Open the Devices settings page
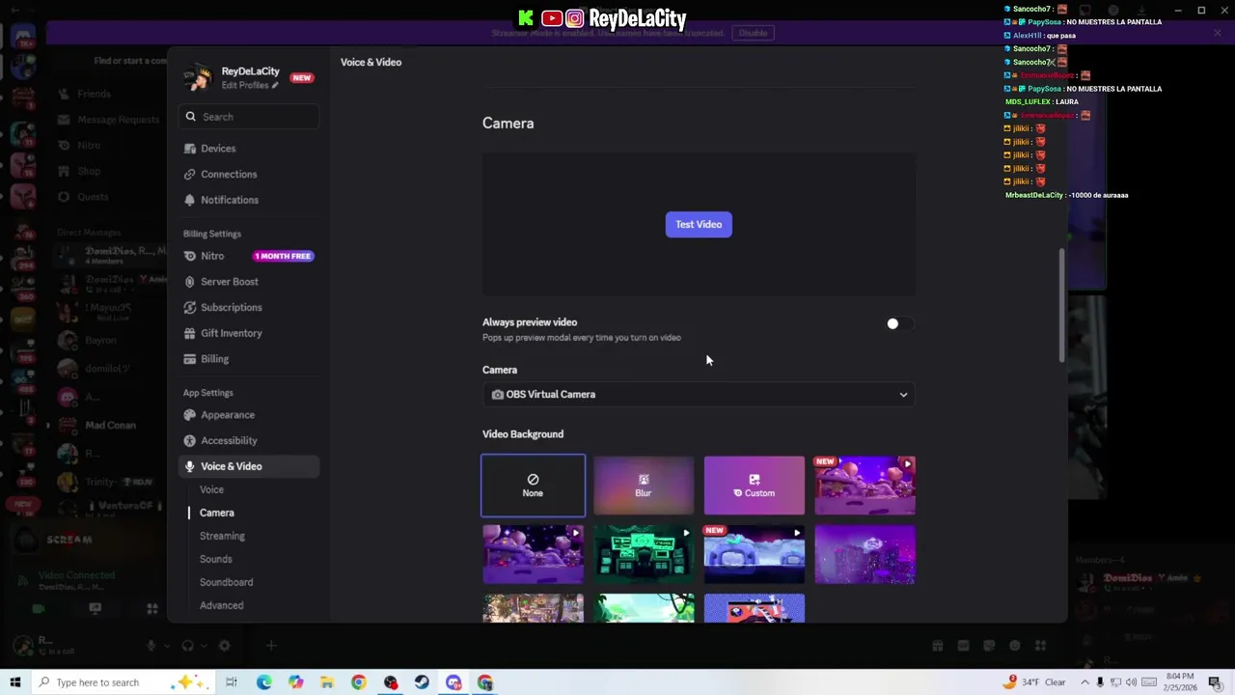The width and height of the screenshot is (1235, 695). click(x=249, y=149)
